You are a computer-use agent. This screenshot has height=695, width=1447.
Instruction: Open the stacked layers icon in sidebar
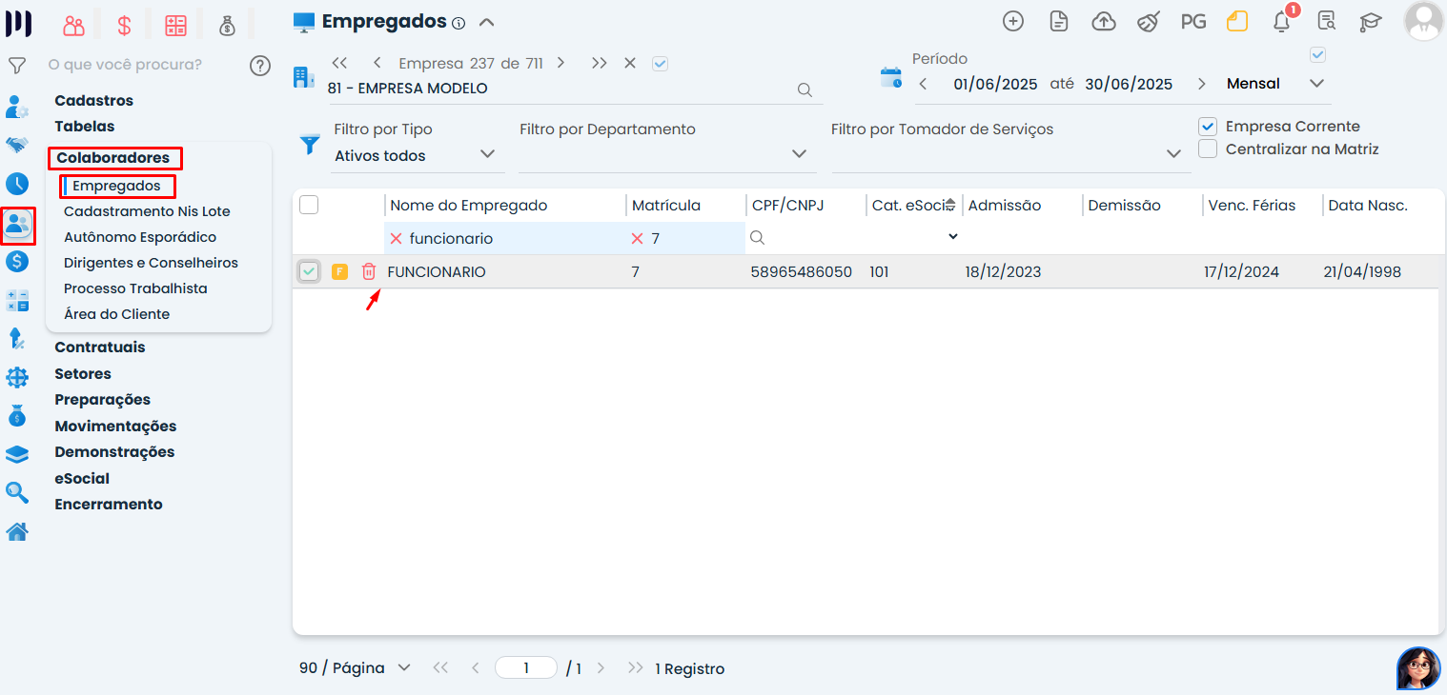coord(17,454)
